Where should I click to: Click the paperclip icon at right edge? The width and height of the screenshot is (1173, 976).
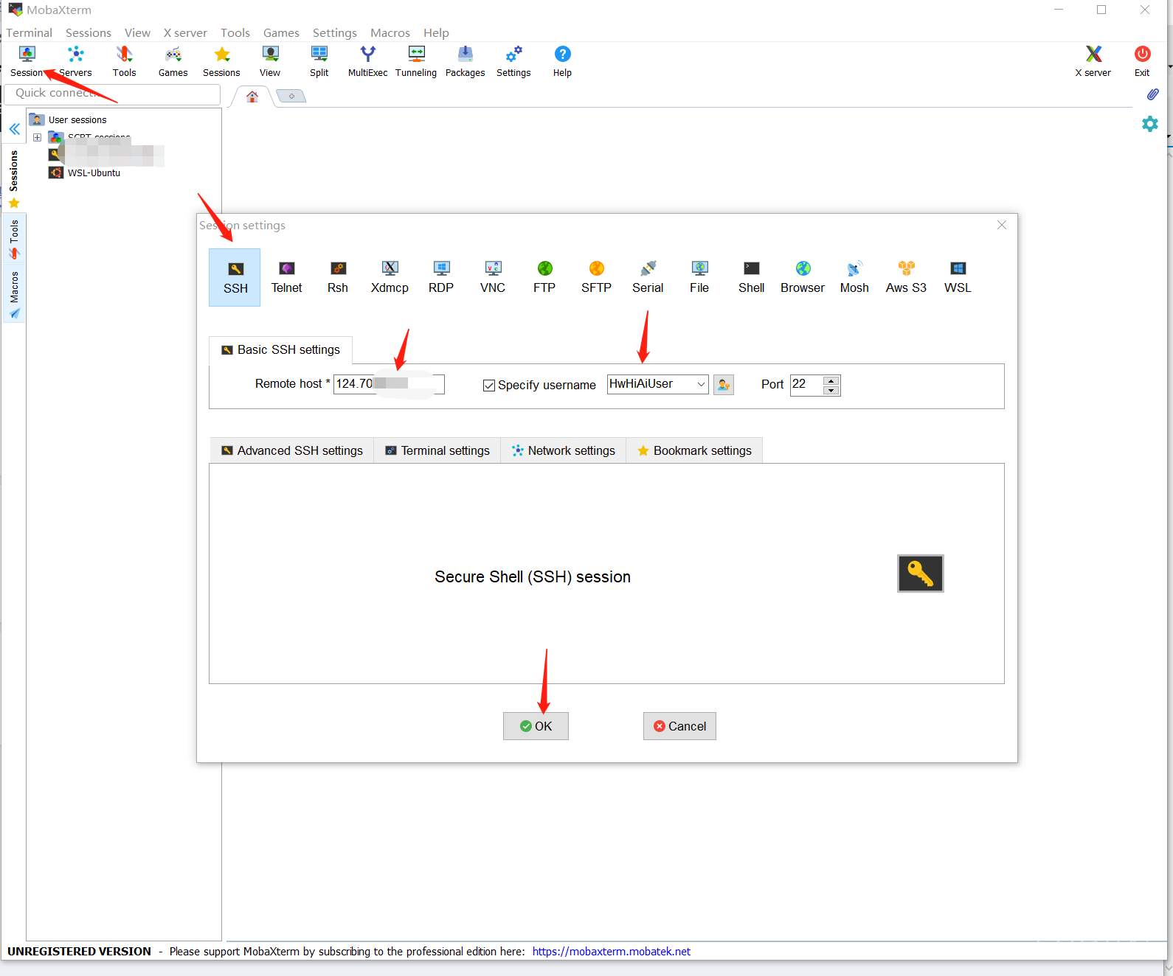click(1152, 94)
